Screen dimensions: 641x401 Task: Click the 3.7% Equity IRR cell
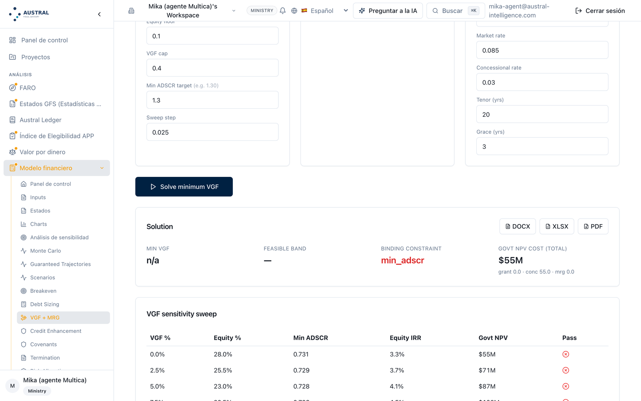(x=397, y=370)
